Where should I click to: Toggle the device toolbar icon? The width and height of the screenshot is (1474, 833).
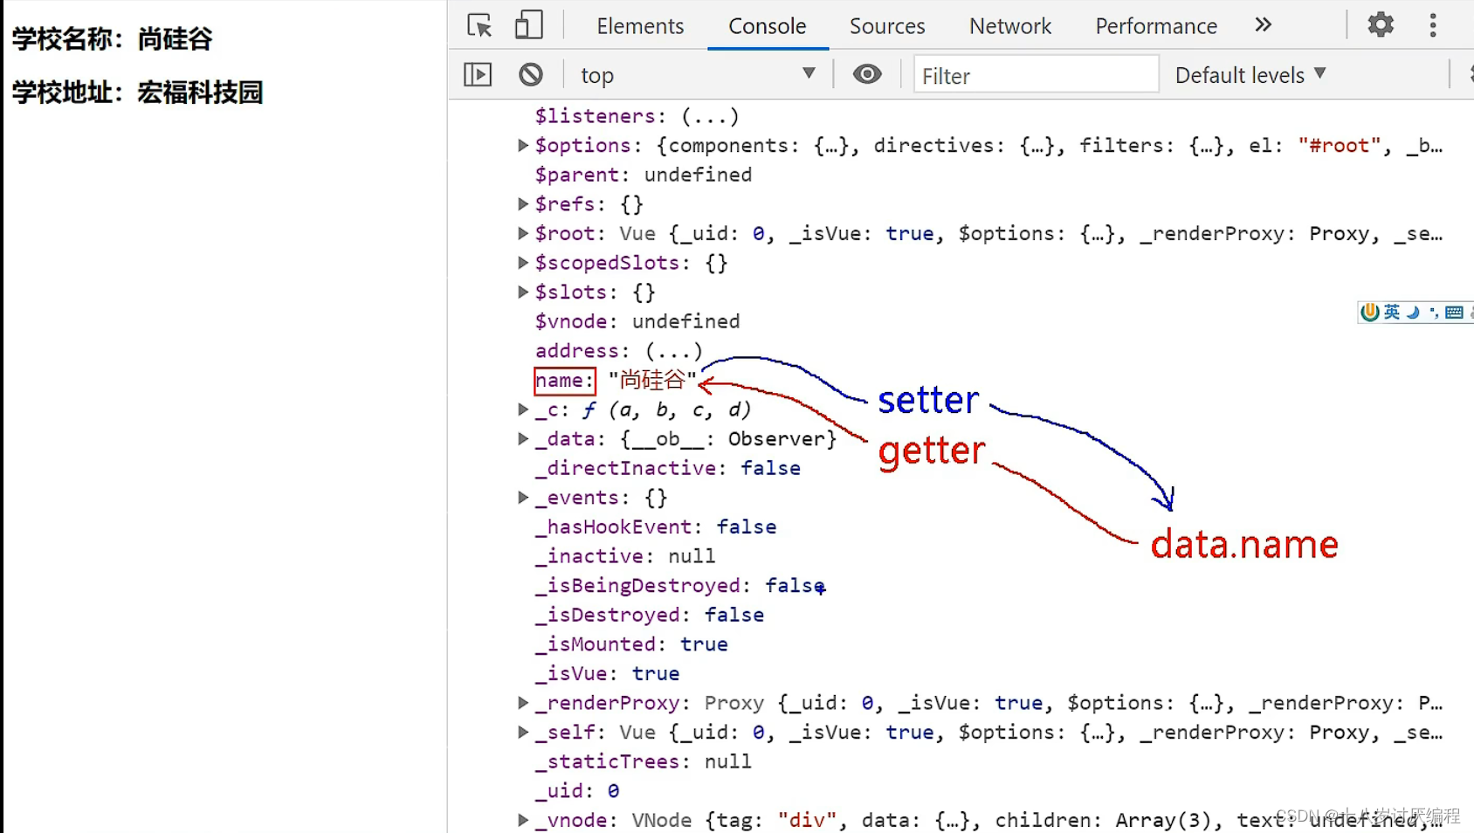point(528,25)
